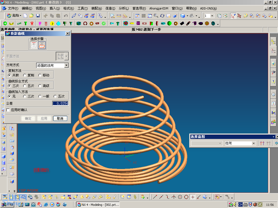Open the Part Navigator sidebar icon
This screenshot has height=208, width=278.
[273, 51]
